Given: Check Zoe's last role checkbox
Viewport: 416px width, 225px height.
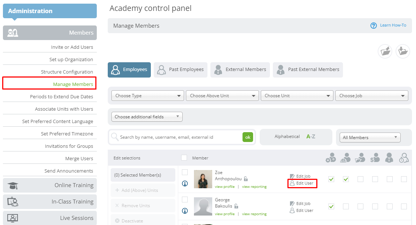Looking at the screenshot, I should 404,179.
